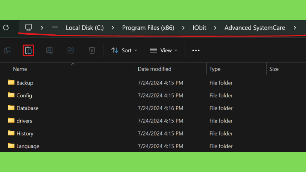306x172 pixels.
Task: Expand chevron after Advanced SystemCare
Action: coord(295,28)
